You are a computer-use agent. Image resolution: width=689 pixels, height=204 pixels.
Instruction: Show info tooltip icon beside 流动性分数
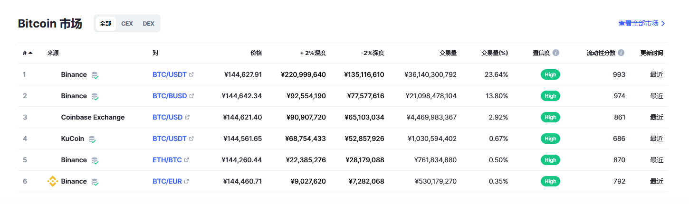pos(621,53)
